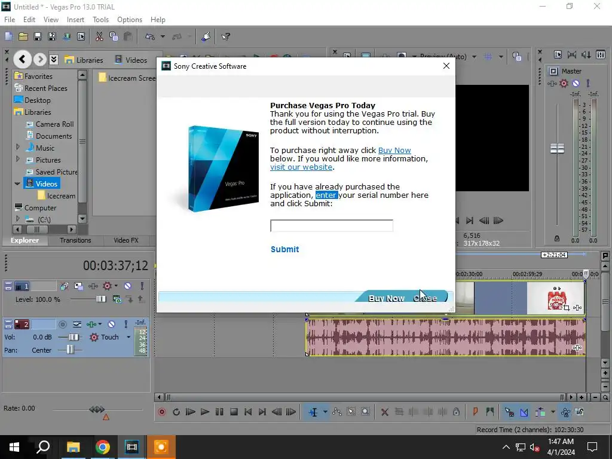Invert phase on audio track 2
The image size is (612, 459).
(x=77, y=325)
